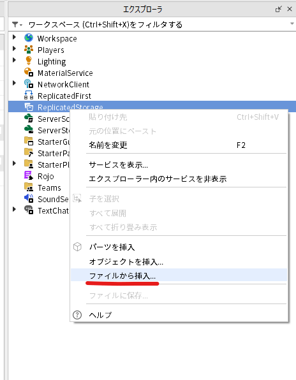The height and width of the screenshot is (380, 296).
Task: Expand the Workspace tree node
Action: 14,37
